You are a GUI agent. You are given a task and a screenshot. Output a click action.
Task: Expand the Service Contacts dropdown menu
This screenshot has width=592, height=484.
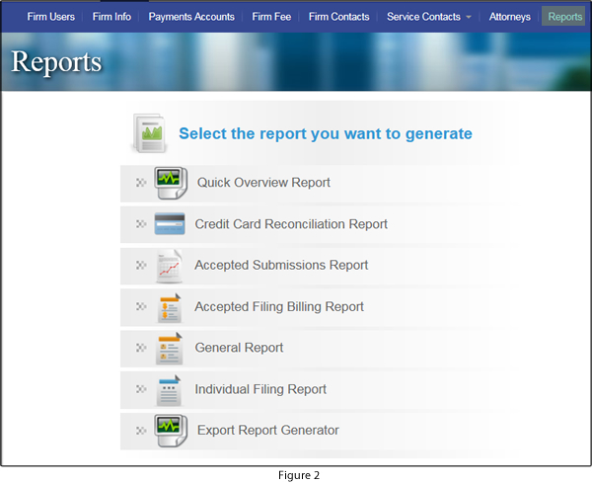coord(429,17)
